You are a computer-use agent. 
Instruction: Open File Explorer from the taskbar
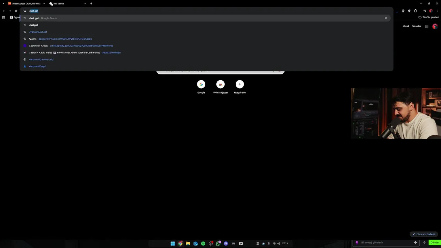coord(188,244)
